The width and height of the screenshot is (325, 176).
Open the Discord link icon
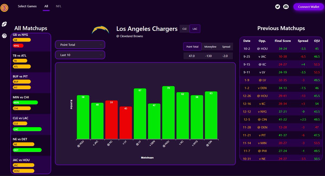click(286, 7)
